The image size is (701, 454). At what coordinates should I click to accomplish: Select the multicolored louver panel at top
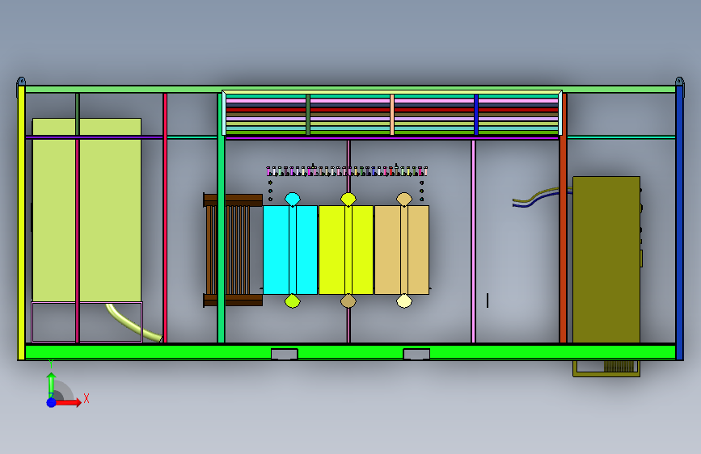392,113
